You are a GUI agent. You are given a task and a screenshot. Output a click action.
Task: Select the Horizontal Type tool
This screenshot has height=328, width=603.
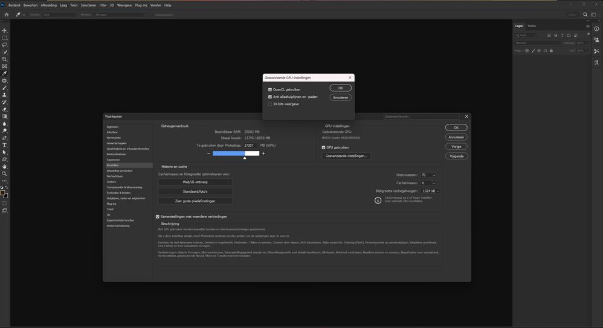coord(4,146)
